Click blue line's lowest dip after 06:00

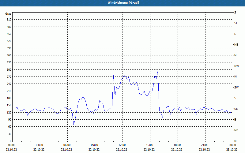point(73,125)
